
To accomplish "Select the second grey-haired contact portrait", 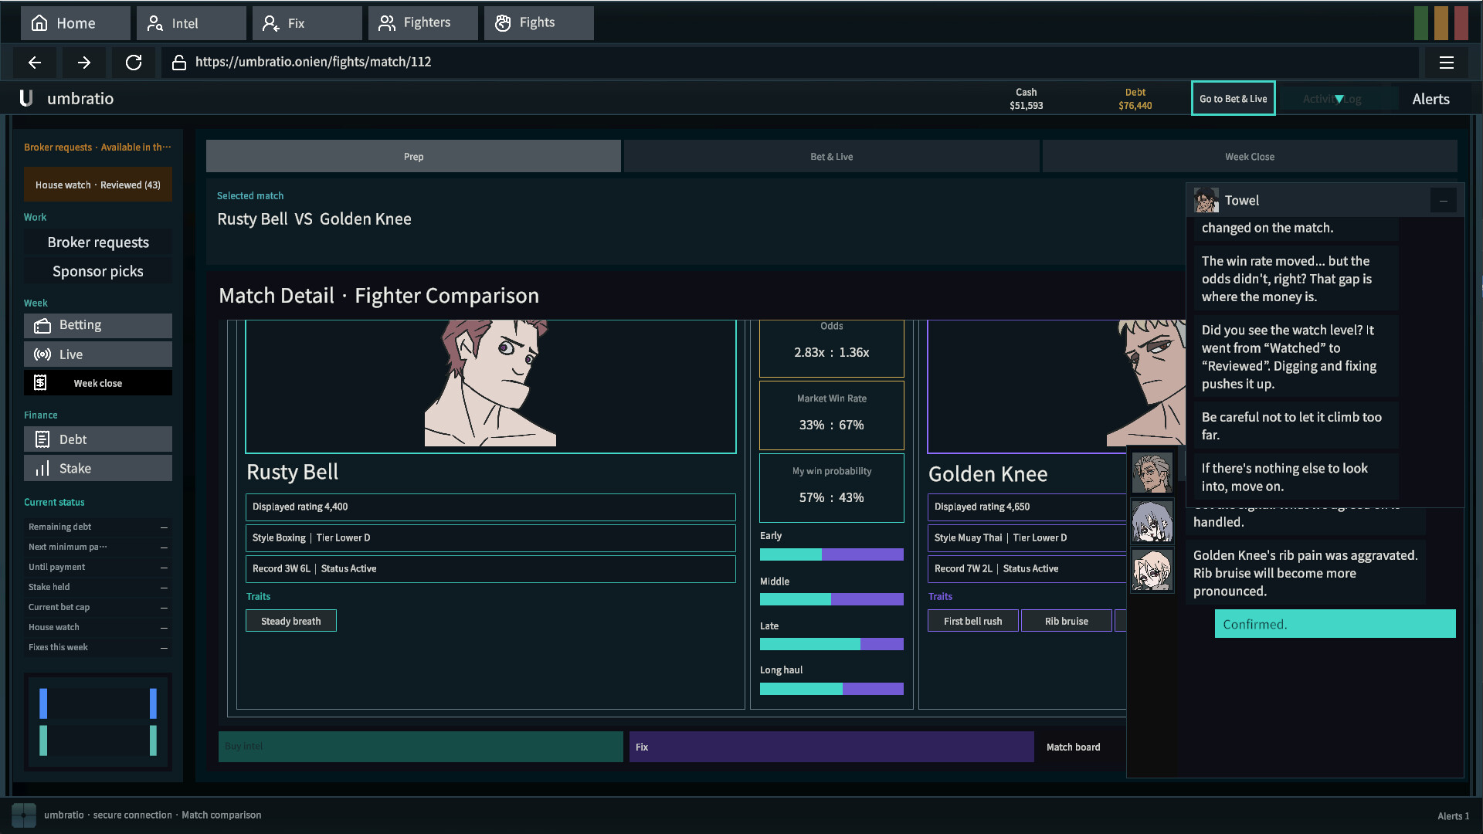I will [1152, 521].
